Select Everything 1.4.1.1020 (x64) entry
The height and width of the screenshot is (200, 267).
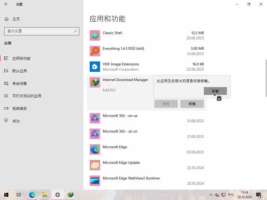pos(123,48)
